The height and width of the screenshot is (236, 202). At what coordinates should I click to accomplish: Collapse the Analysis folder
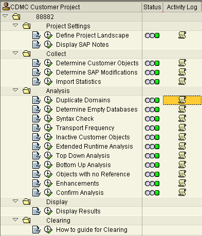pos(15,90)
